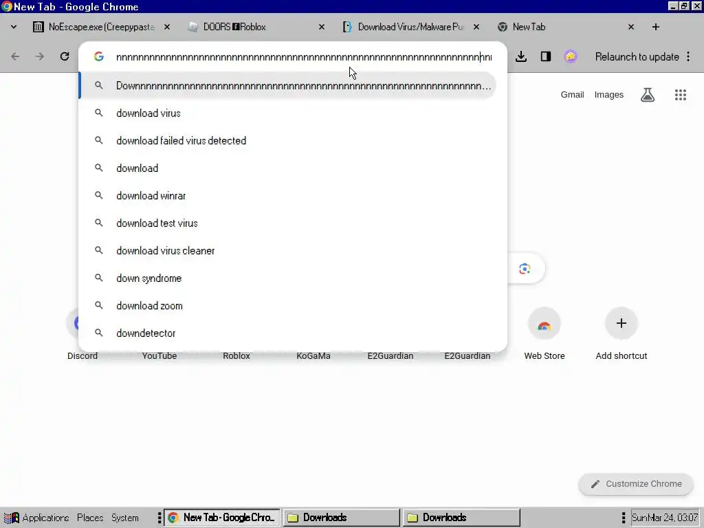The image size is (704, 528).
Task: Click search icon beside 'downdetector'
Action: tap(99, 333)
